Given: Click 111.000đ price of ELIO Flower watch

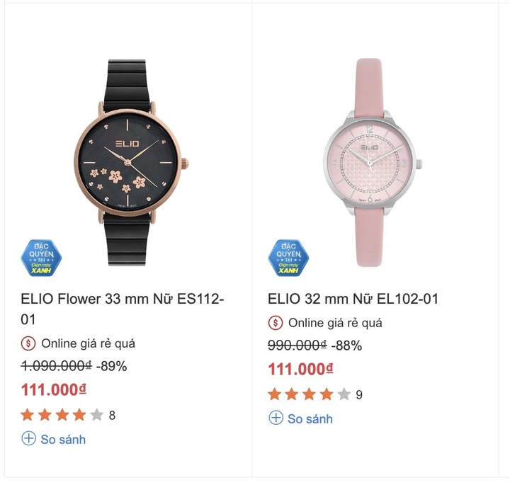Looking at the screenshot, I should point(54,389).
